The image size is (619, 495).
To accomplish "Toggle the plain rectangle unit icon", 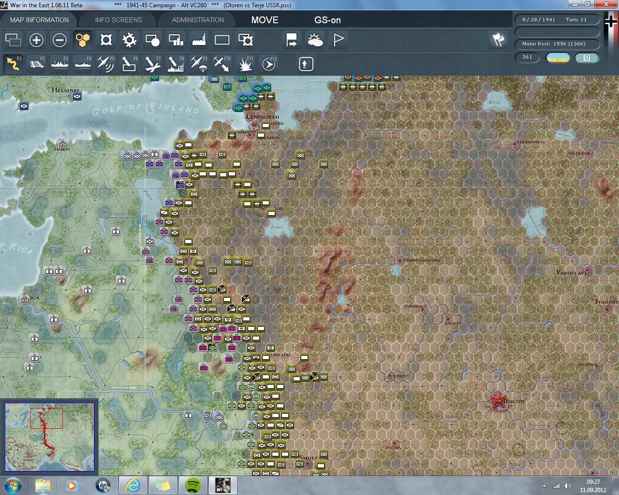I will click(x=222, y=40).
